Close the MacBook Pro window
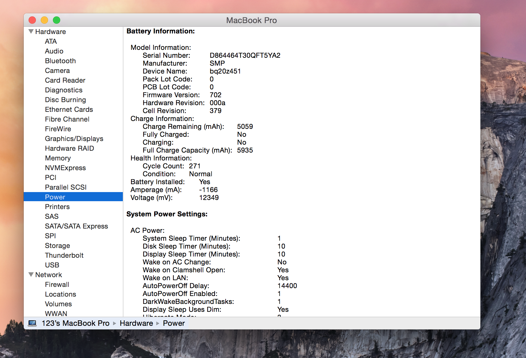526x358 pixels. [32, 20]
